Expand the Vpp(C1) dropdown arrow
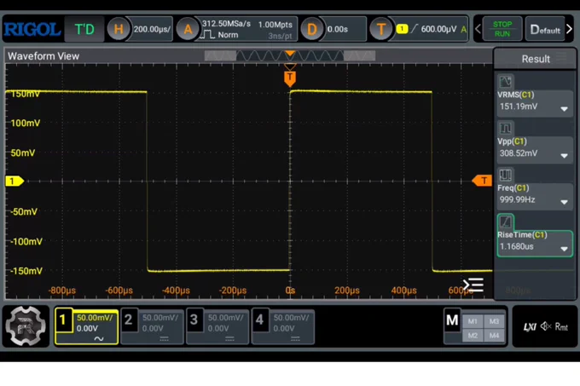Viewport: 580px width, 386px height. [x=564, y=156]
